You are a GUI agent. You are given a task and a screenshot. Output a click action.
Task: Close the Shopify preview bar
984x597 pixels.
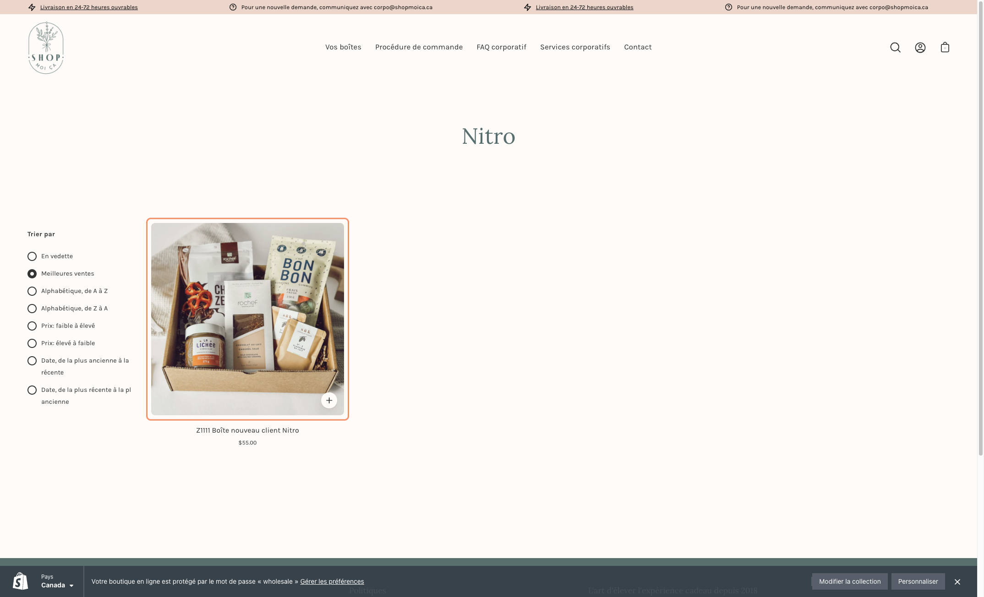[x=957, y=582]
